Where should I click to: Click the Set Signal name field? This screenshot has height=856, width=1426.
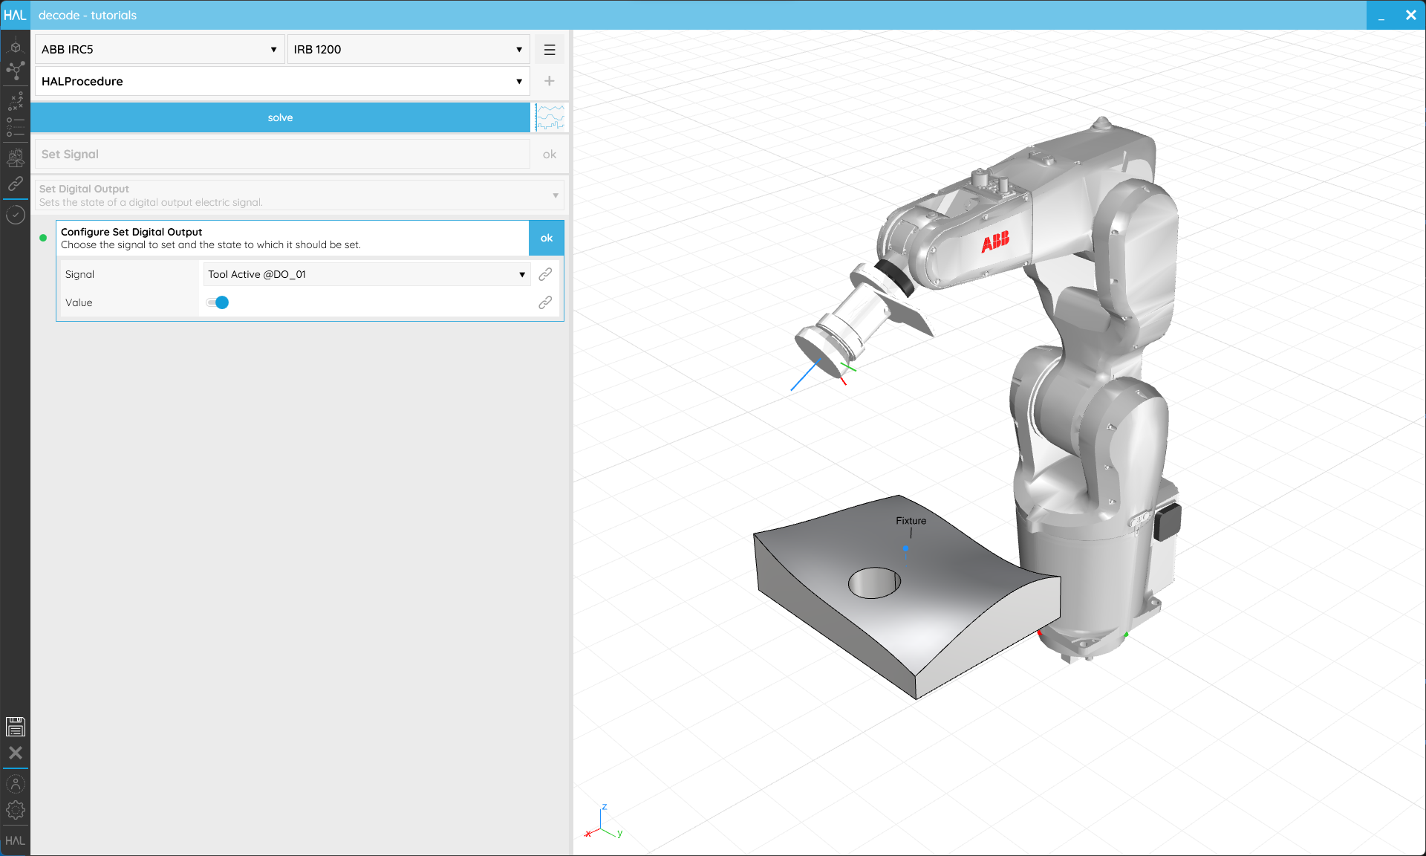pos(282,155)
